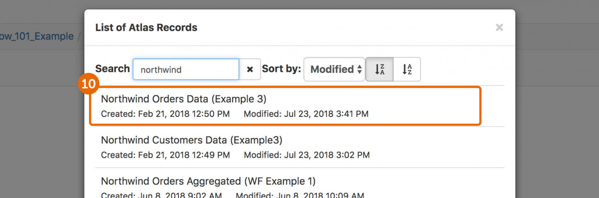Click the orange step 10 badge
The image size is (599, 198).
point(88,84)
